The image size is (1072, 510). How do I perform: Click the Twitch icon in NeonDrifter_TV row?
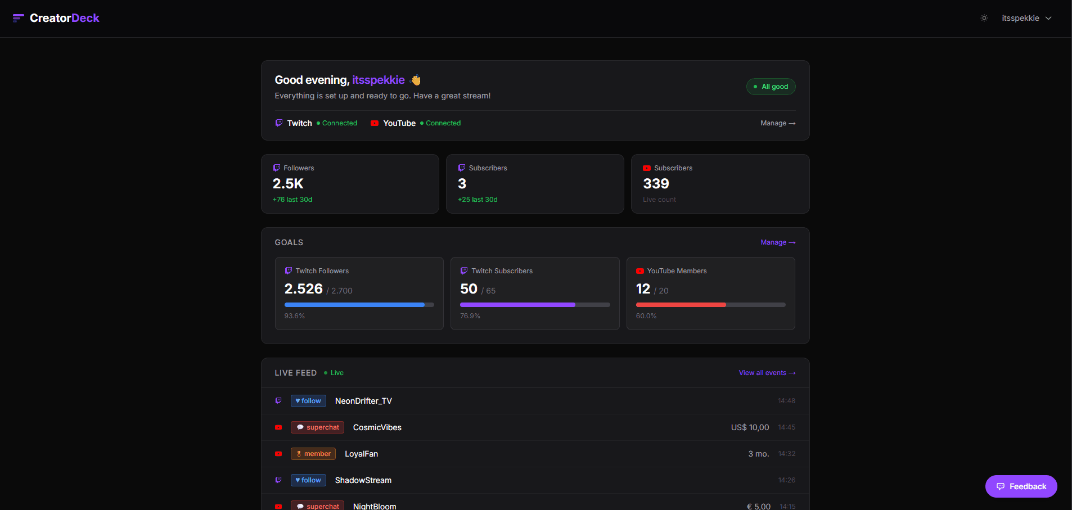pyautogui.click(x=278, y=401)
